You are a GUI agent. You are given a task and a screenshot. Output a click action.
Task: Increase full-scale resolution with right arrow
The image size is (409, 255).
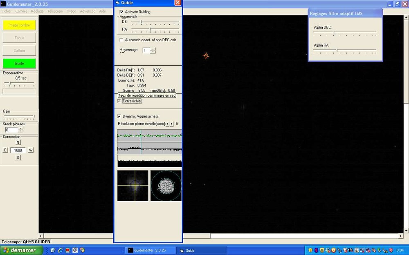point(172,124)
